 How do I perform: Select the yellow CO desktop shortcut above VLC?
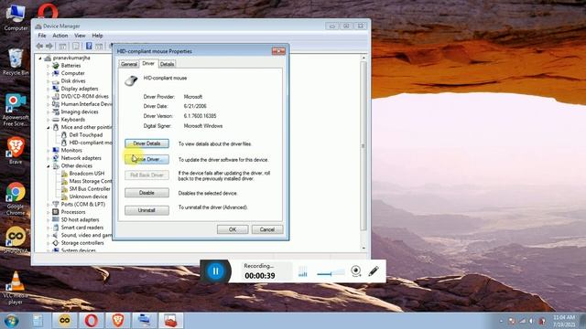(16, 239)
